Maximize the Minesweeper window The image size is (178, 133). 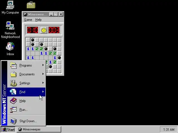click(56, 14)
